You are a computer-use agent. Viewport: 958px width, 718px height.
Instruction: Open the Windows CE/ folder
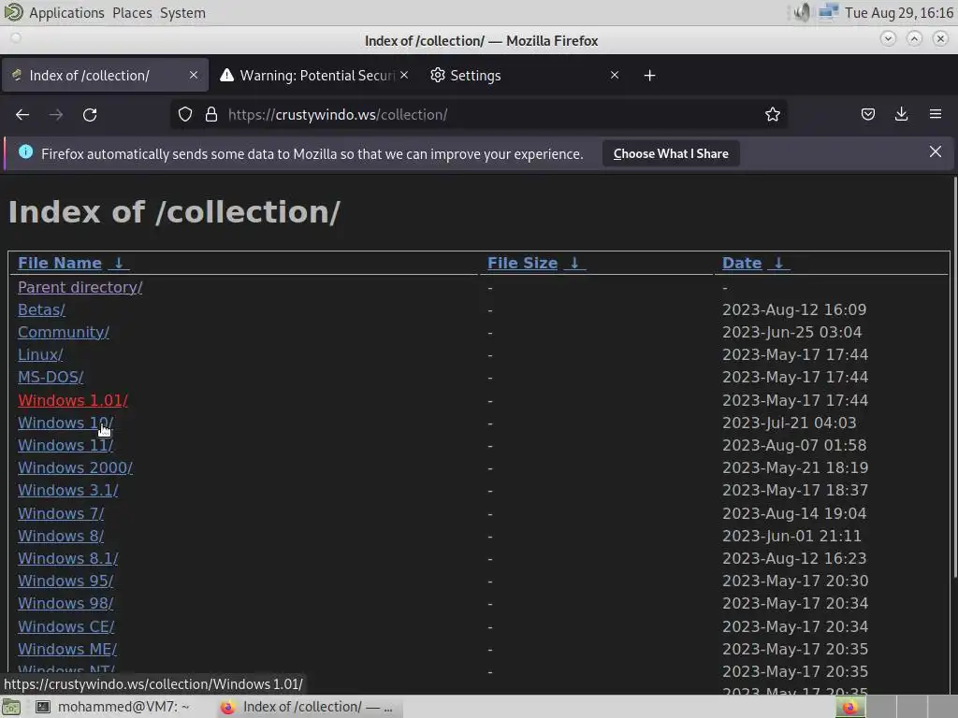pos(66,627)
